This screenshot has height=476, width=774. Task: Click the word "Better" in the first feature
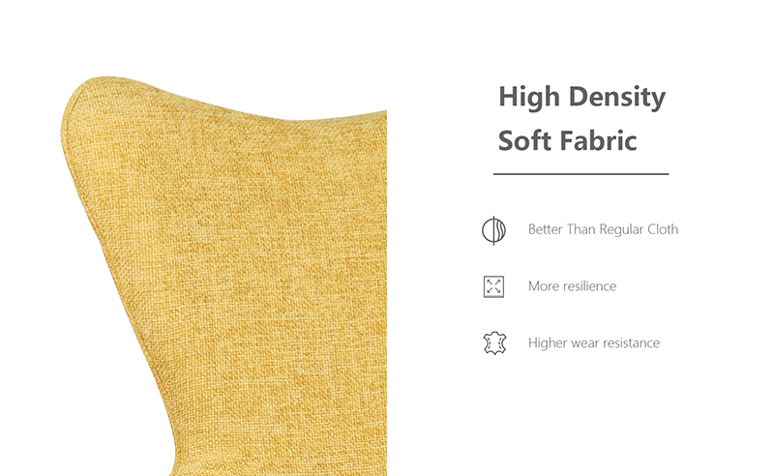pos(546,229)
